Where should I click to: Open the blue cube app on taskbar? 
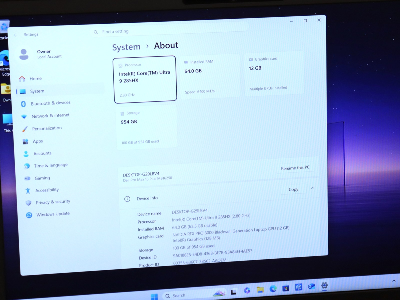[298, 287]
